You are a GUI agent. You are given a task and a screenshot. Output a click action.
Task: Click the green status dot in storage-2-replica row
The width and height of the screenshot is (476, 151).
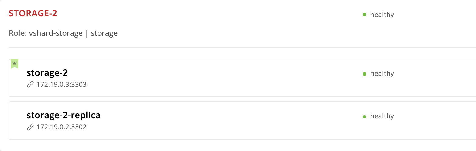[364, 116]
